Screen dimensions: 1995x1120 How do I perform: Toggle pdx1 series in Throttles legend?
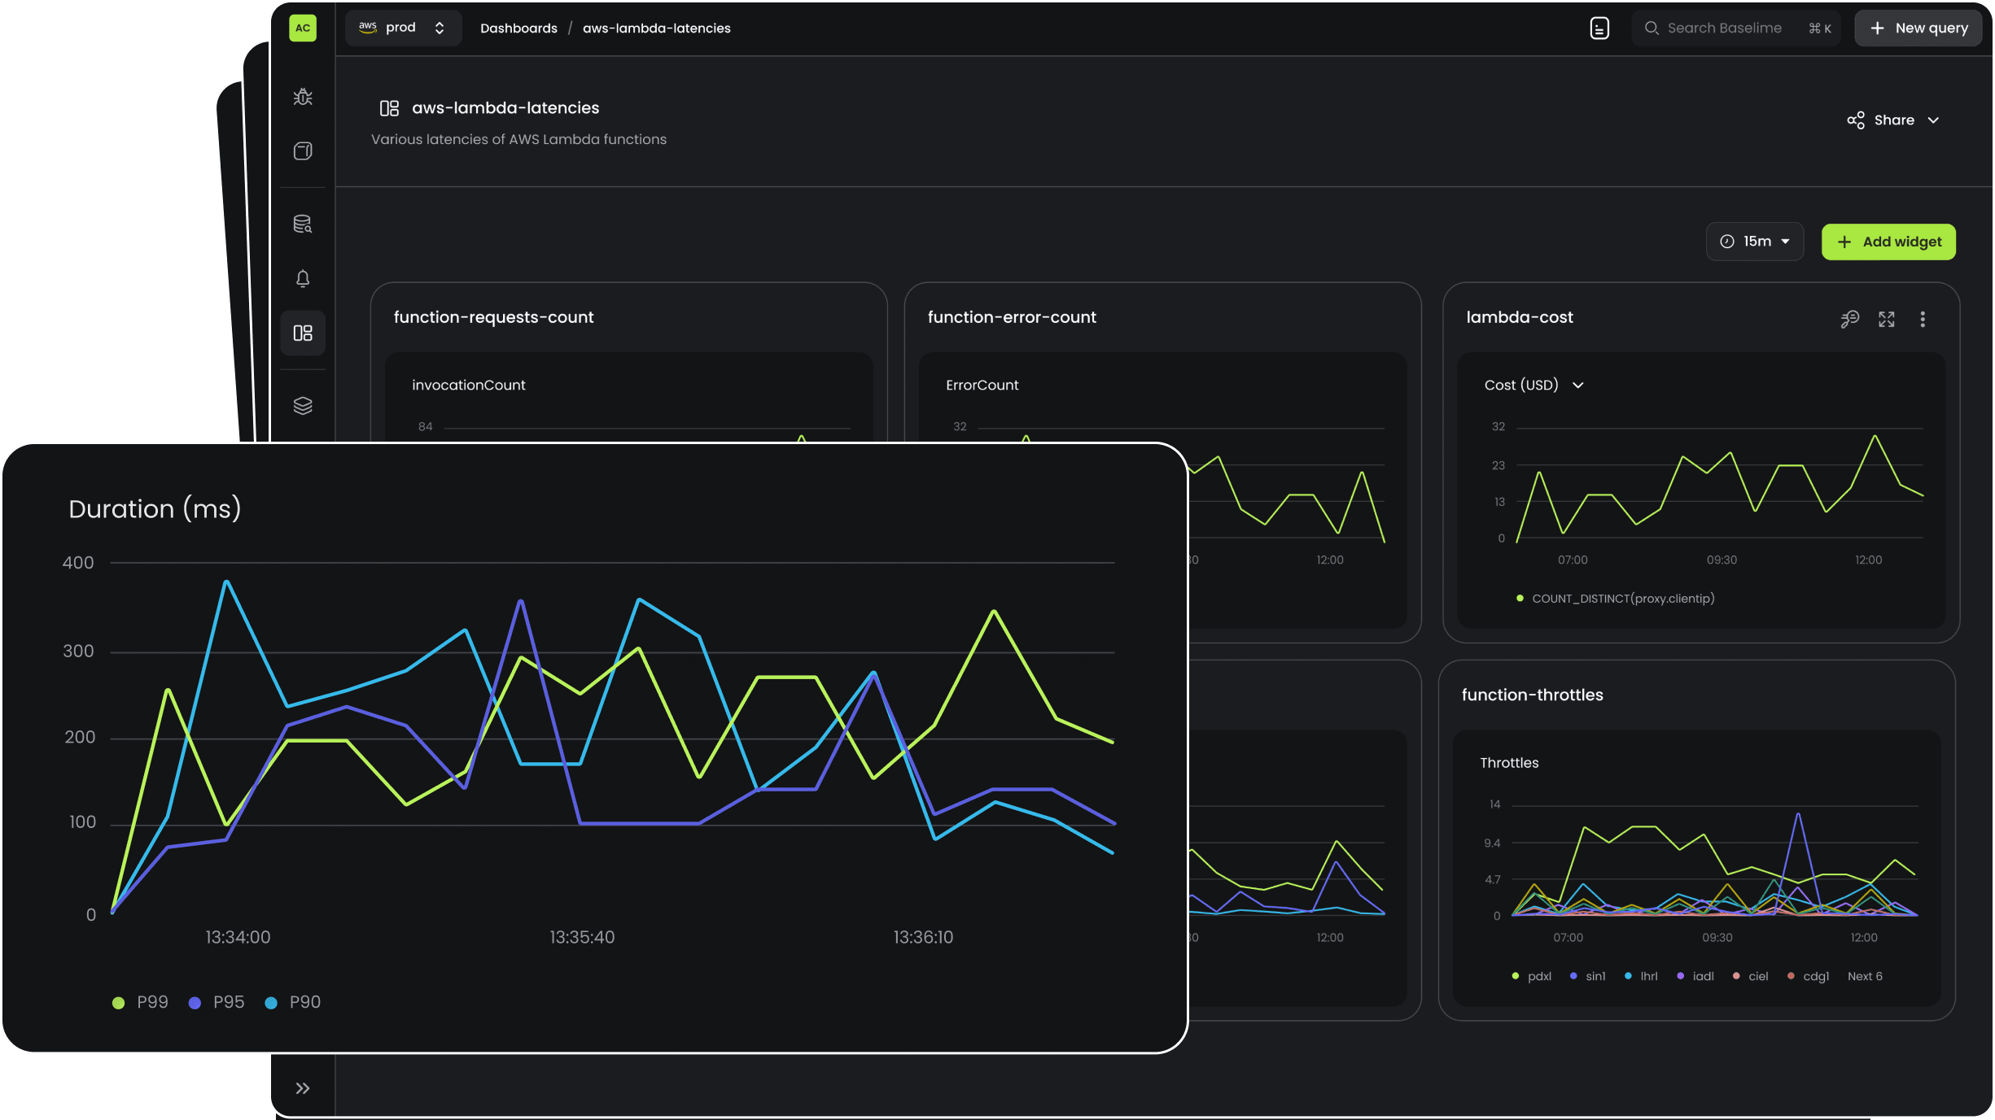(1532, 976)
